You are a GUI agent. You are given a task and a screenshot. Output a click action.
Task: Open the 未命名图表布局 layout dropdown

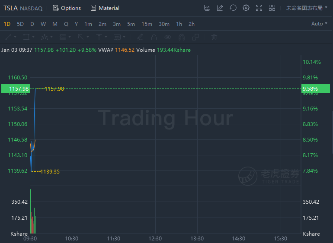click(x=307, y=8)
